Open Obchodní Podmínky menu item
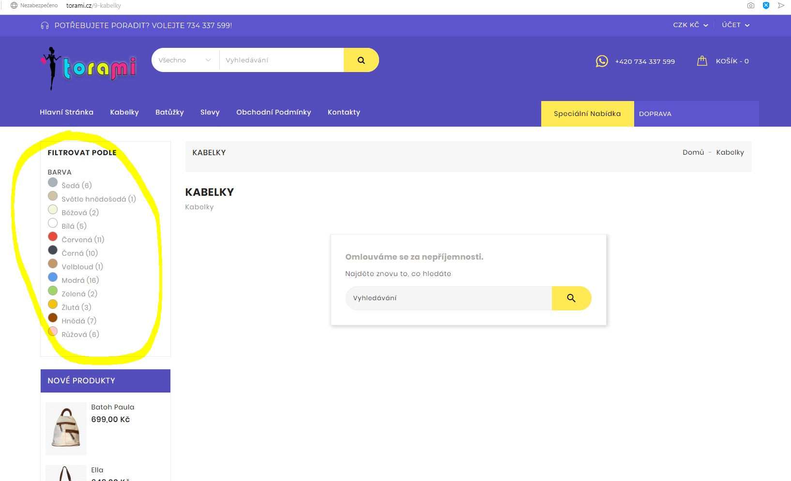The height and width of the screenshot is (481, 791). click(274, 112)
